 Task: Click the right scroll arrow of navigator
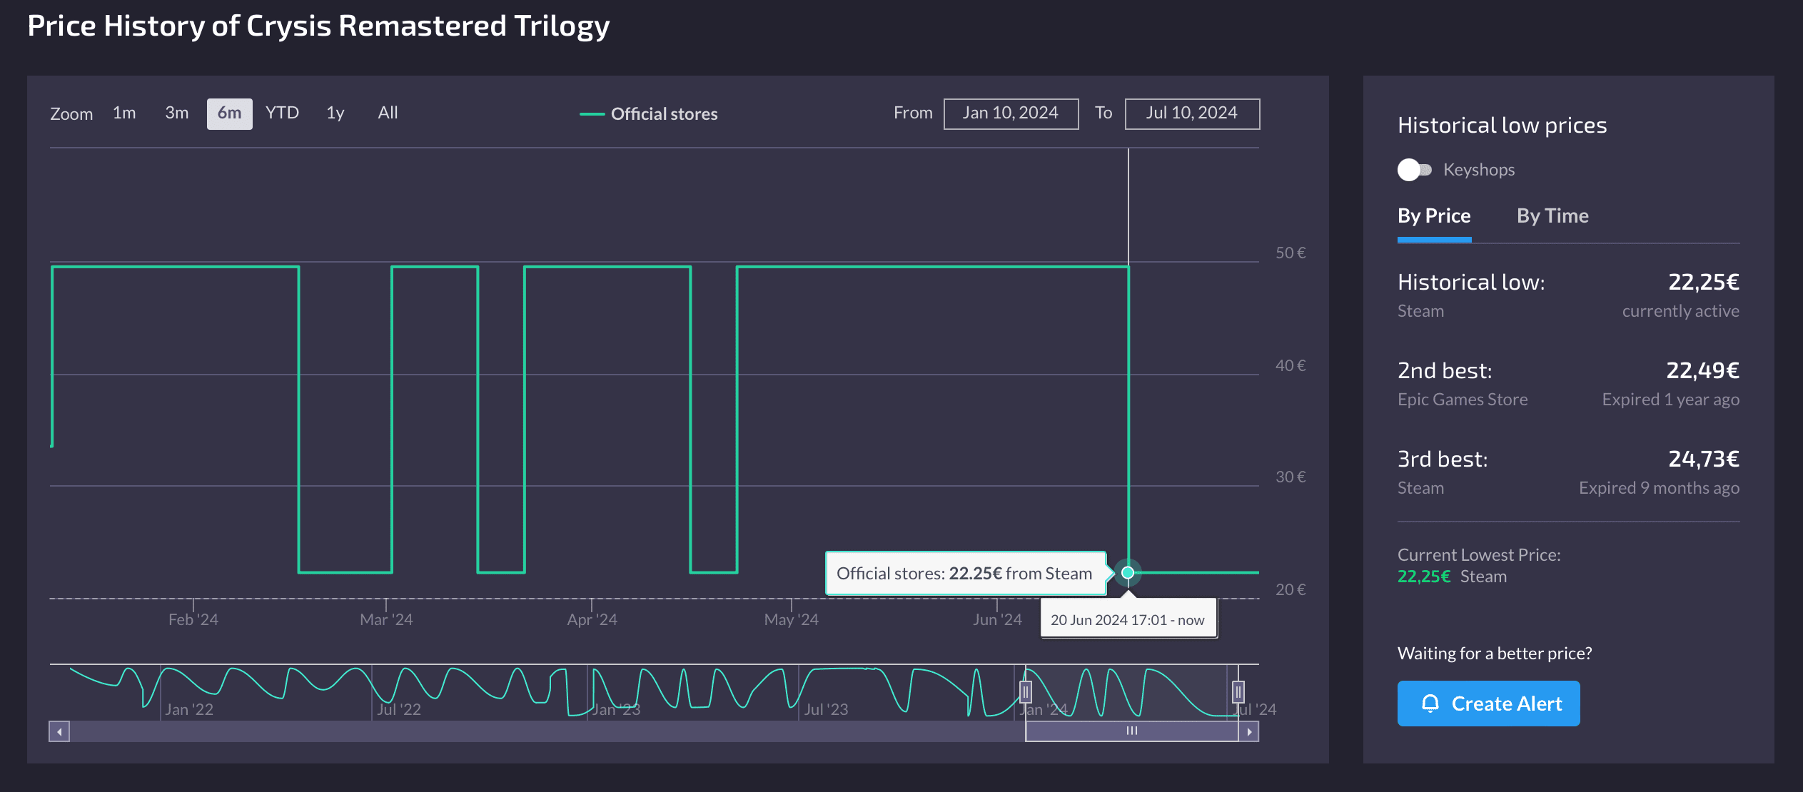tap(1249, 731)
